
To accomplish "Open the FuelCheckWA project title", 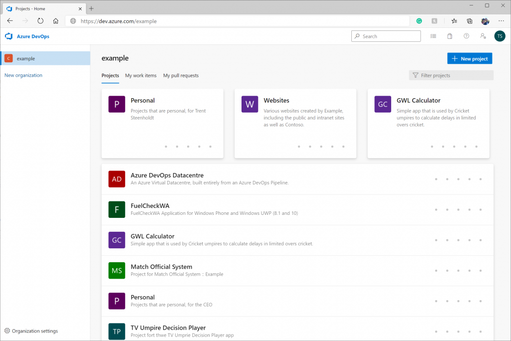I will (150, 206).
